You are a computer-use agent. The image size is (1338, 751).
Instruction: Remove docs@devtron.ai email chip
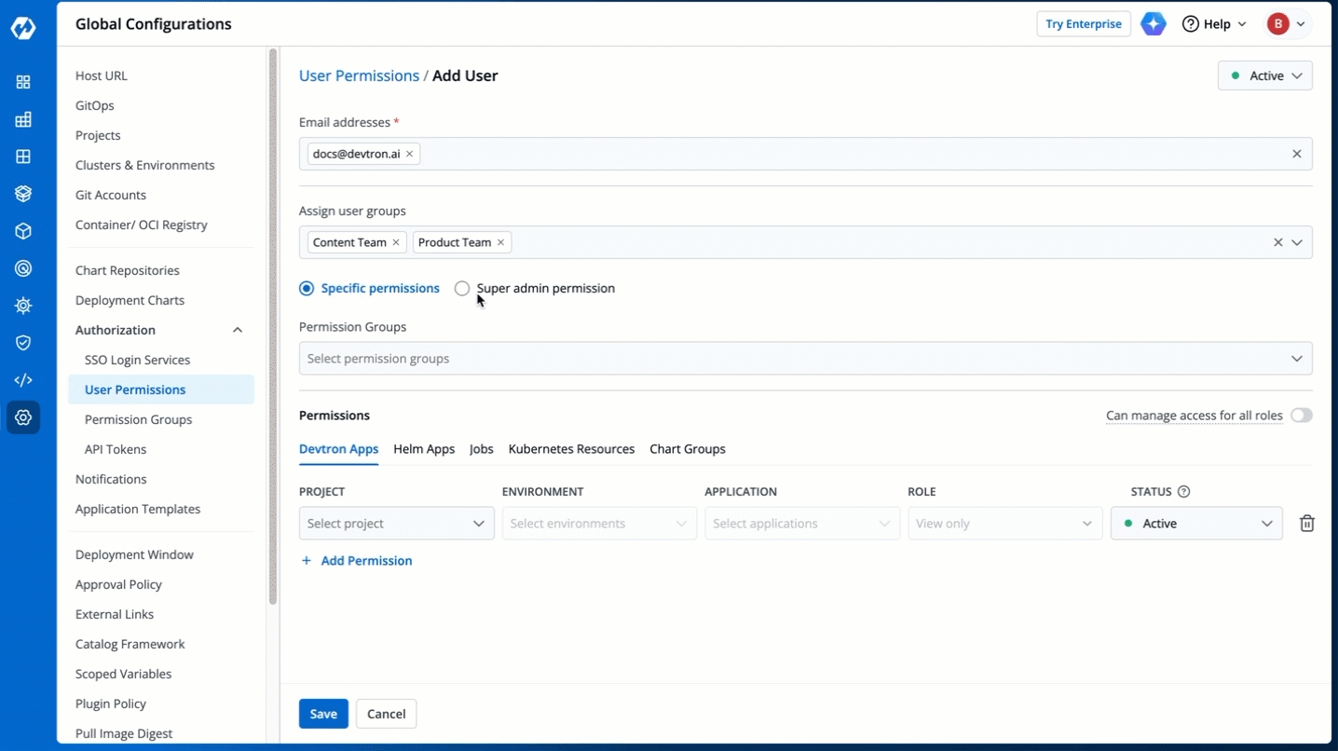(409, 154)
